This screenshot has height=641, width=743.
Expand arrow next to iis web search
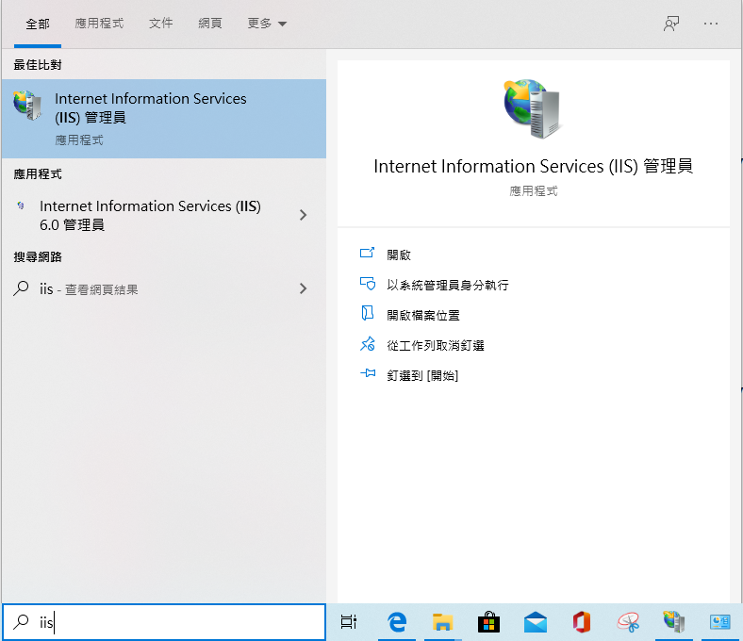click(304, 288)
